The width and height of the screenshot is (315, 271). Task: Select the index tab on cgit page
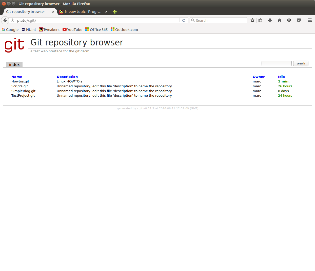pos(14,64)
